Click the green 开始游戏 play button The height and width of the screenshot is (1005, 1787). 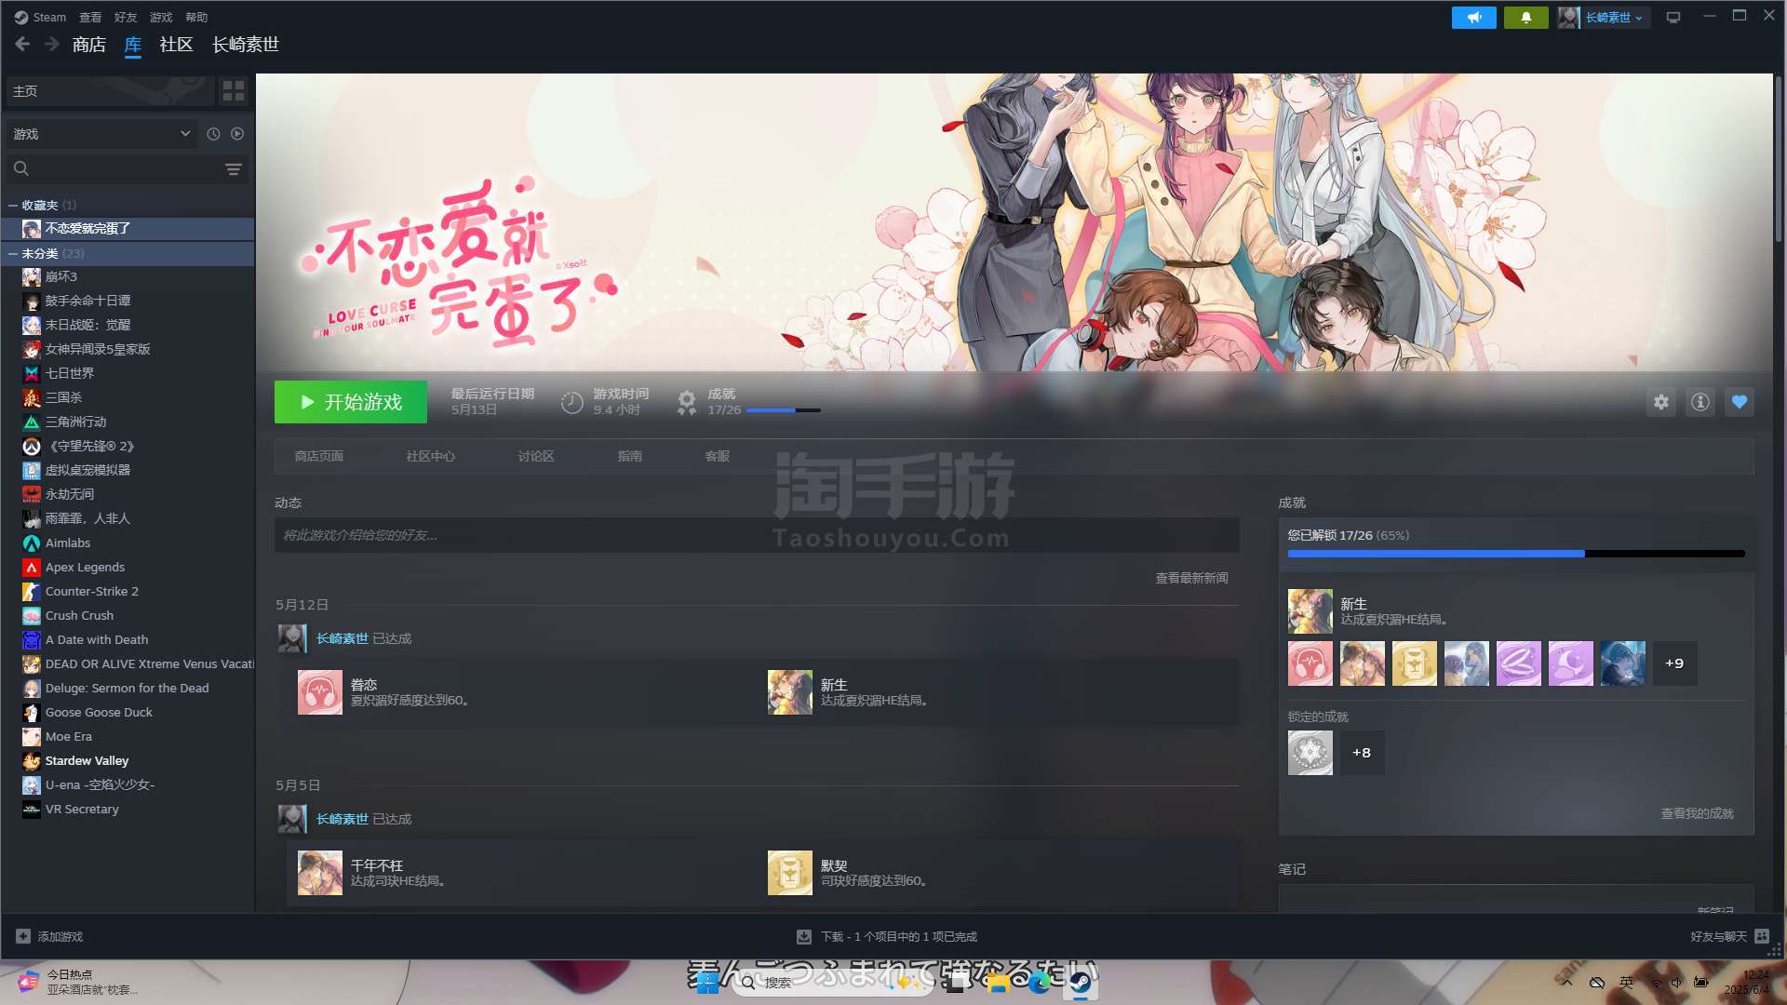351,402
